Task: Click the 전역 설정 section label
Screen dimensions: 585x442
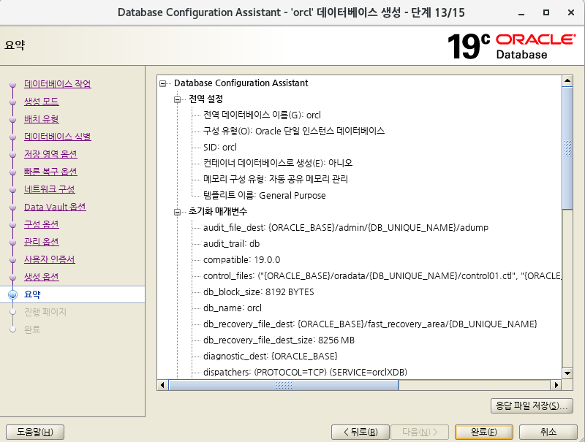Action: [x=206, y=99]
